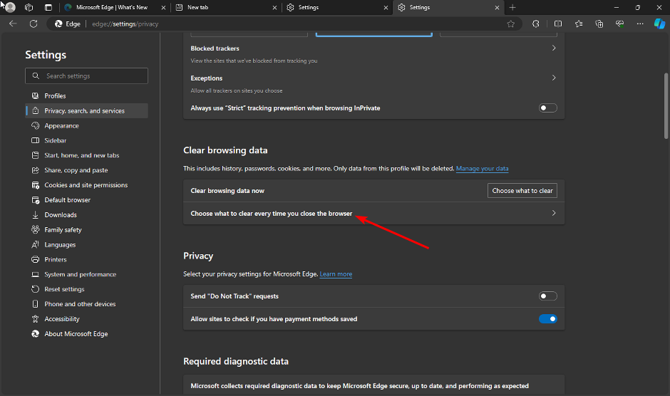Open Default browser settings
670x396 pixels.
click(x=87, y=200)
